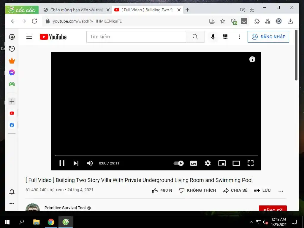304x228 pixels.
Task: Open YouTube apps grid menu
Action: 225,37
